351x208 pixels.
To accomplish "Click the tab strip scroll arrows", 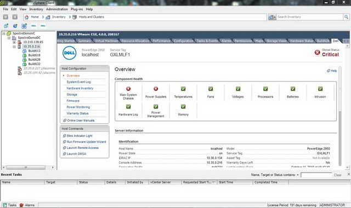I will point(346,41).
